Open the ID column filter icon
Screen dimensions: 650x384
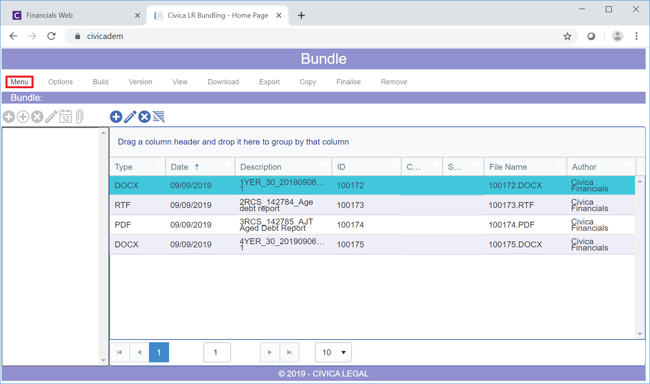coord(394,167)
